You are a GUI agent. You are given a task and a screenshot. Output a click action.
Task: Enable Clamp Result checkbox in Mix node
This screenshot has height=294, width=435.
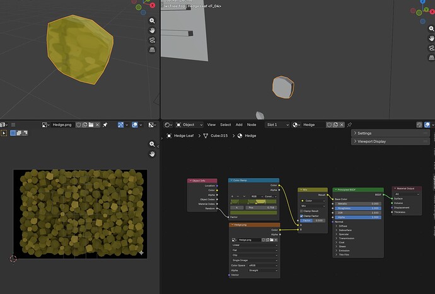[301, 211]
